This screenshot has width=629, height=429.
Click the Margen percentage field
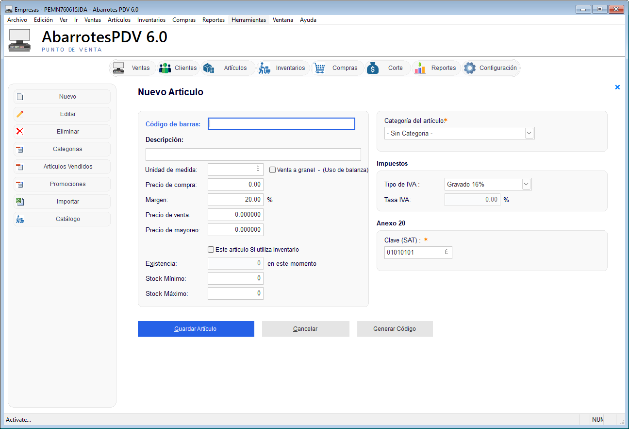[235, 200]
